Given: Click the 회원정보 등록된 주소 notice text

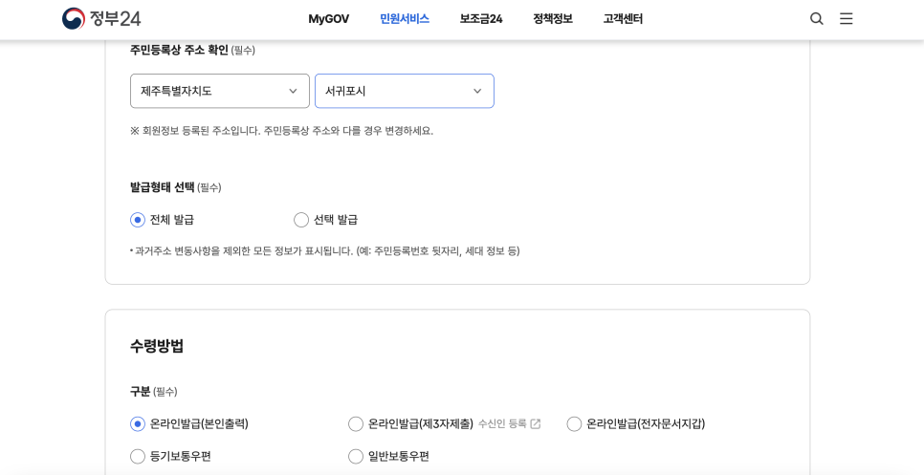Looking at the screenshot, I should [281, 131].
